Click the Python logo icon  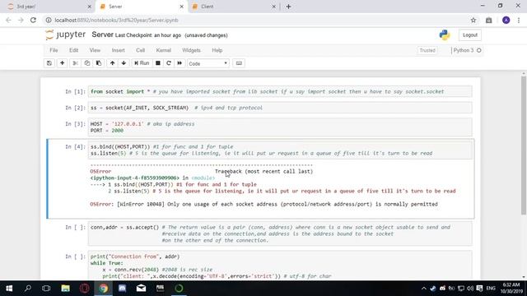point(445,35)
